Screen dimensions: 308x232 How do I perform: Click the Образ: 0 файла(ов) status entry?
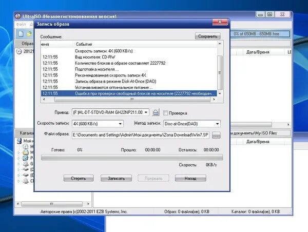pyautogui.click(x=187, y=211)
